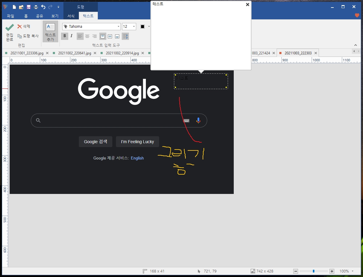This screenshot has width=363, height=277.
Task: Expand the quick access toolbar menu
Action: click(x=58, y=7)
